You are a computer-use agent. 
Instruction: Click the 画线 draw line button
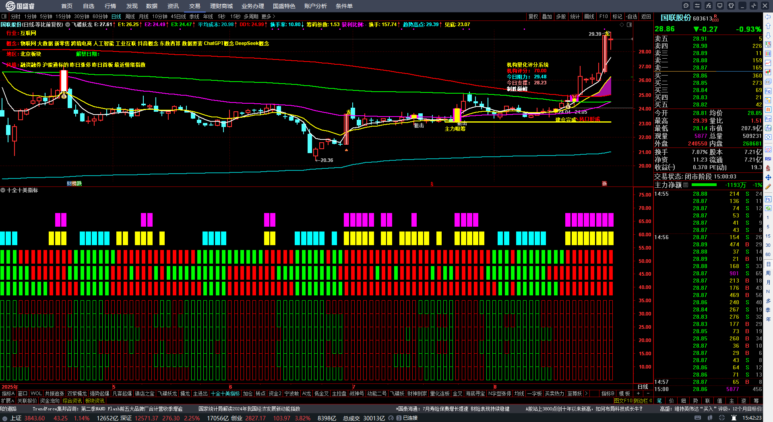click(589, 16)
